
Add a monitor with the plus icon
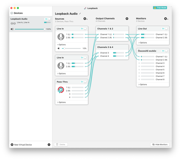(166, 19)
